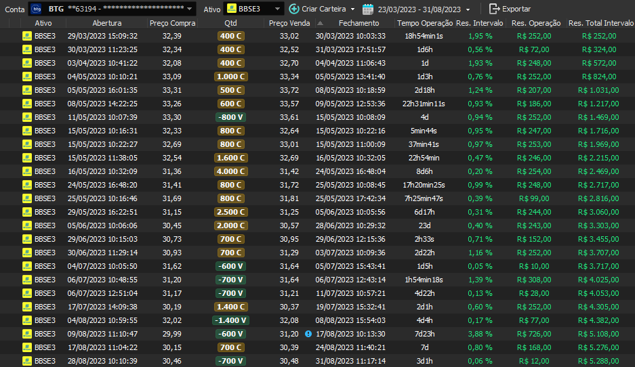Open the Ativo BBSE3 combo box
The image size is (635, 367).
(x=255, y=9)
